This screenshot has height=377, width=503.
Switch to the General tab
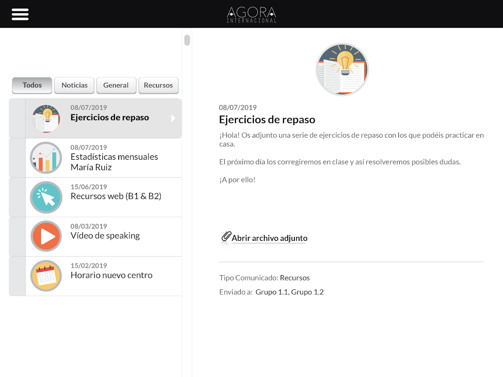116,85
